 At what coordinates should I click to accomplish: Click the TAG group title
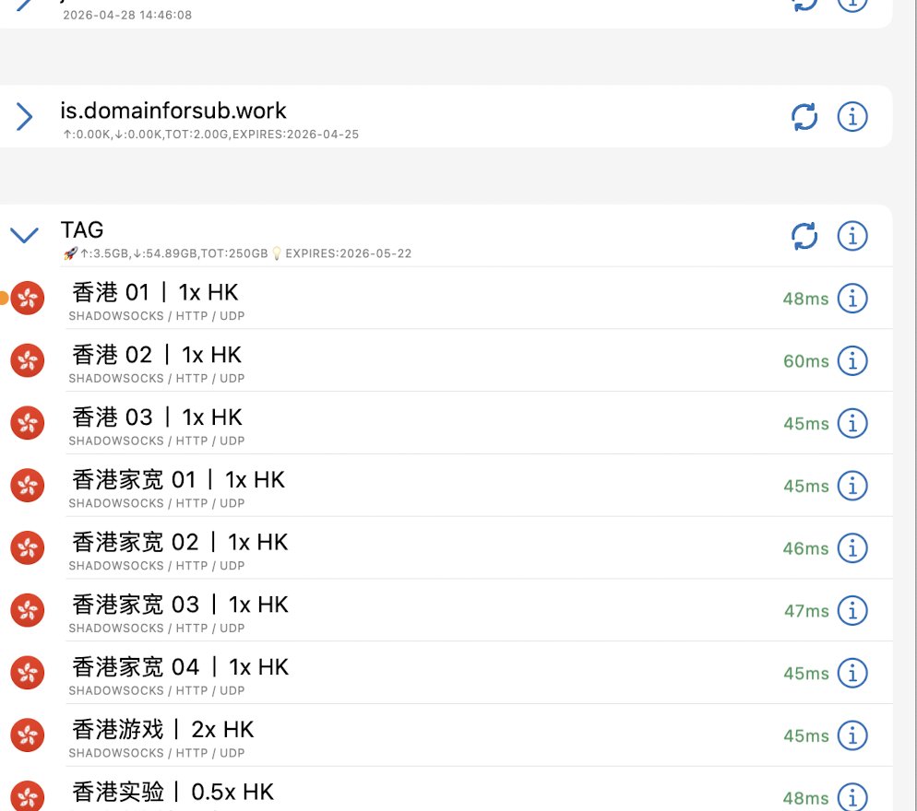click(x=82, y=229)
